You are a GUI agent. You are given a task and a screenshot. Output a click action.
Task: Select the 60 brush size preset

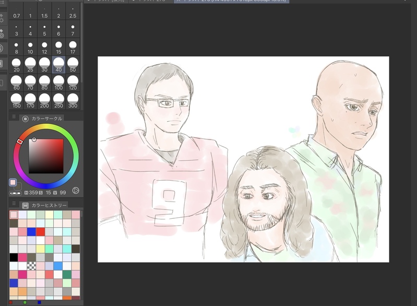tap(16, 83)
